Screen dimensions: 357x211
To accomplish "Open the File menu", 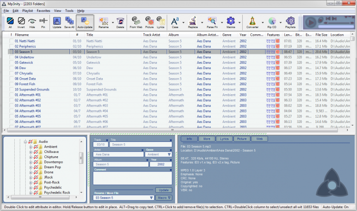I will point(6,10).
